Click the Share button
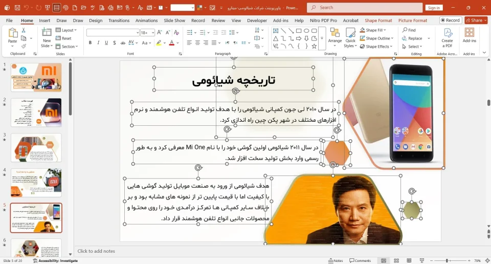491x264 pixels. click(476, 20)
